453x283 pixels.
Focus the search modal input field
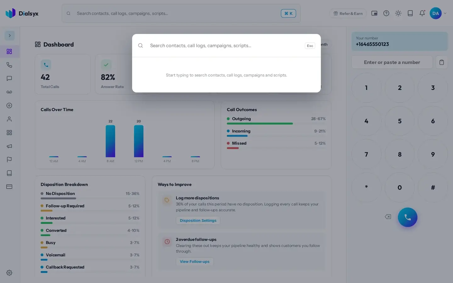point(225,46)
